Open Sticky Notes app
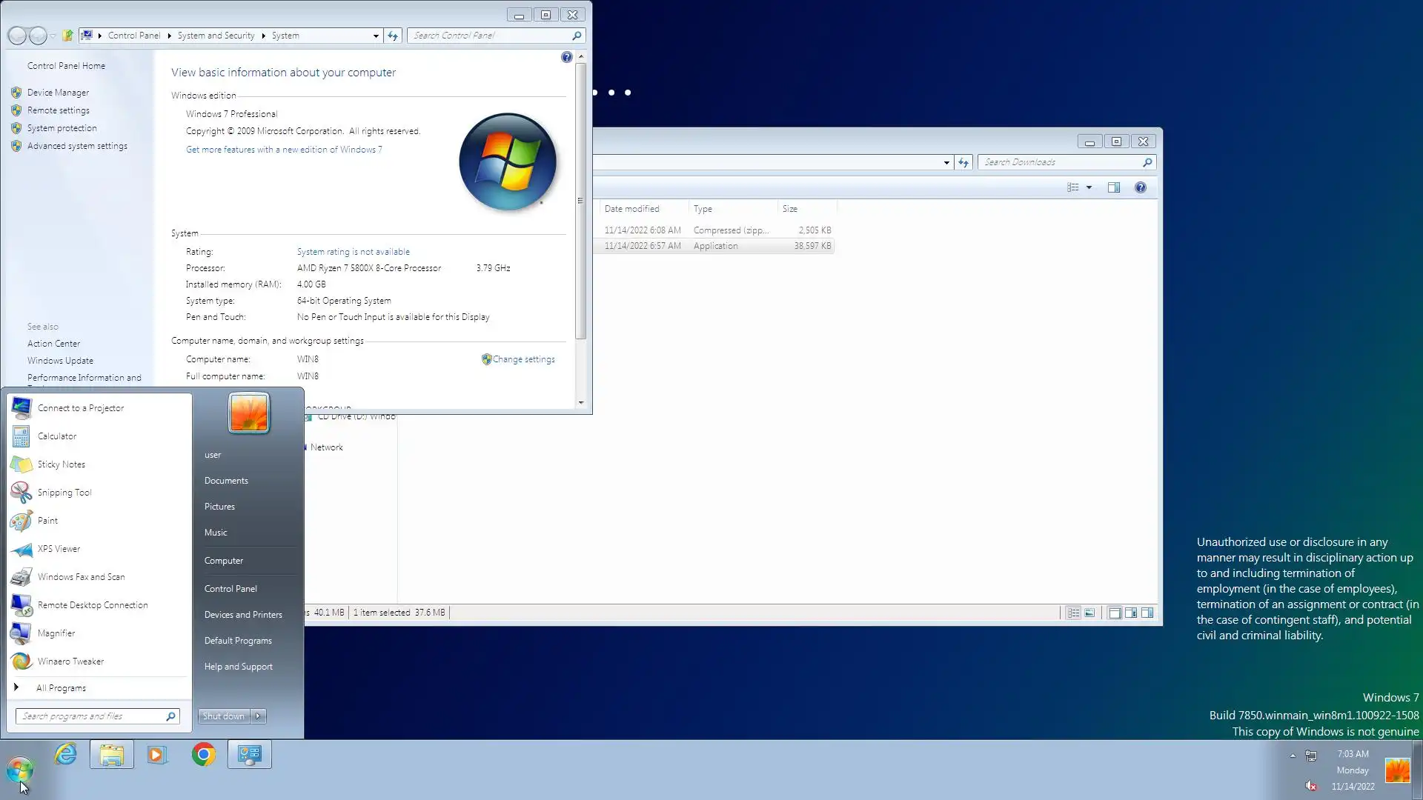This screenshot has width=1423, height=800. pos(61,464)
